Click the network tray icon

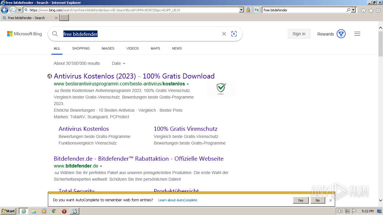click(x=347, y=211)
